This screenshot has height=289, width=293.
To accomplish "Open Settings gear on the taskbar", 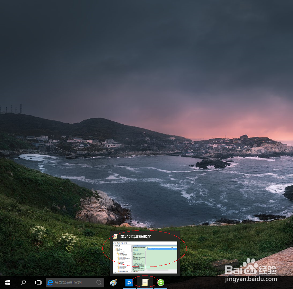I will click(129, 283).
